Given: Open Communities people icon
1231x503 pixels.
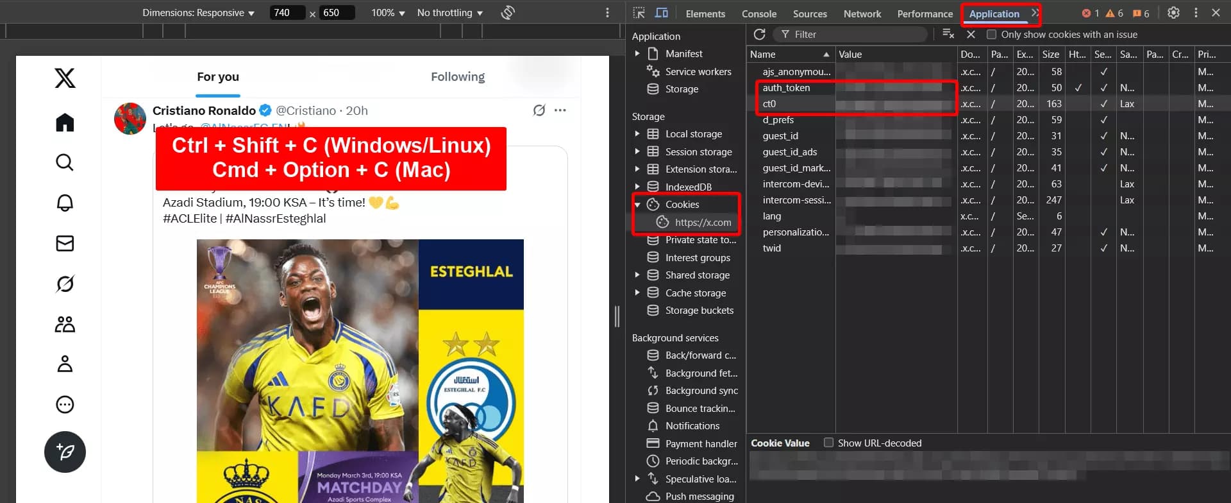Looking at the screenshot, I should [x=65, y=324].
